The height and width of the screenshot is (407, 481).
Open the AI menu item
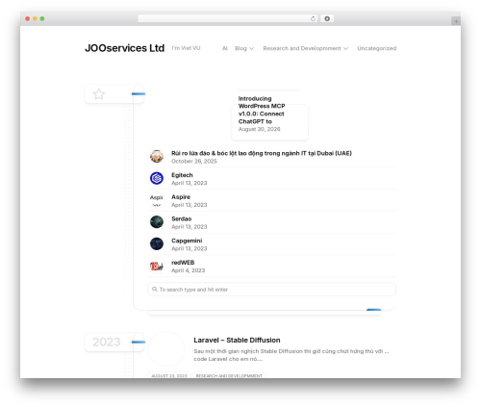point(225,48)
